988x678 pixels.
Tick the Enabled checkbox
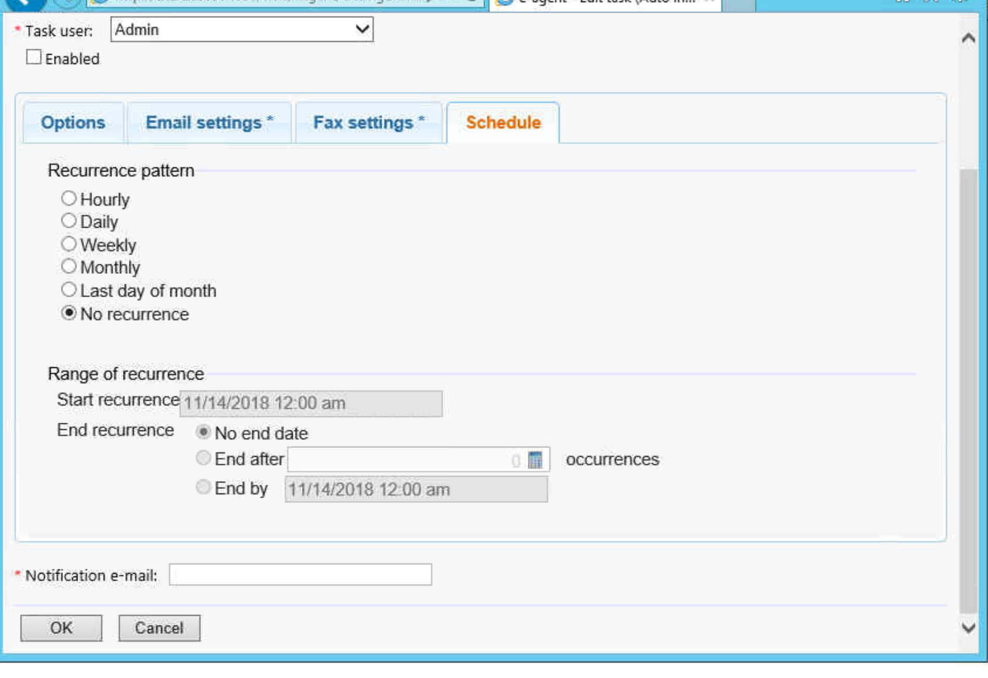pyautogui.click(x=34, y=57)
